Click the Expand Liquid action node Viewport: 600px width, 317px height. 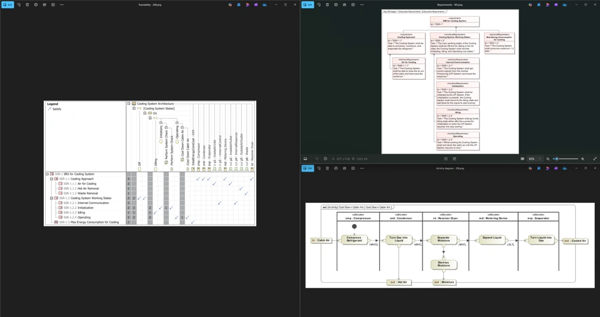(492, 240)
